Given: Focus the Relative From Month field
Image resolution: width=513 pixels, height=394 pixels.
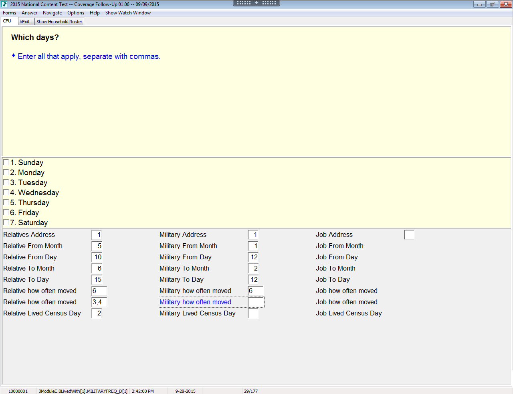Looking at the screenshot, I should (97, 246).
